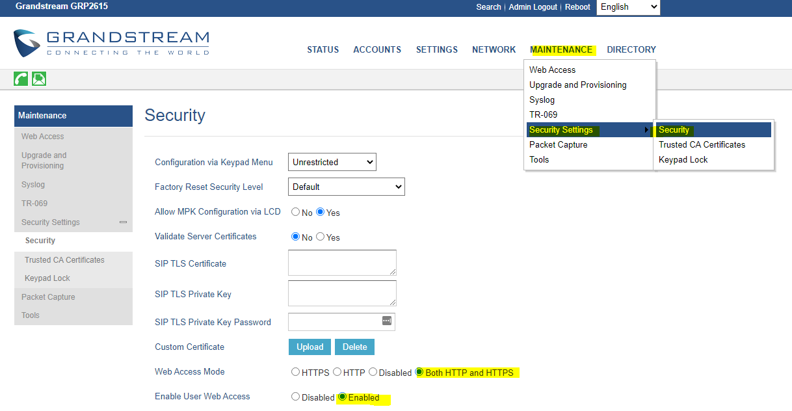Click the password manager icon in Private Key Password field
The height and width of the screenshot is (411, 792).
point(387,321)
